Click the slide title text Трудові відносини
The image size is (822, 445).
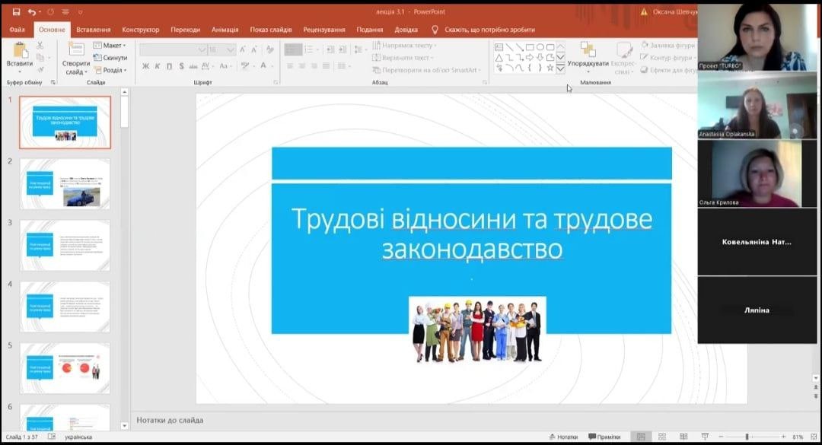472,234
